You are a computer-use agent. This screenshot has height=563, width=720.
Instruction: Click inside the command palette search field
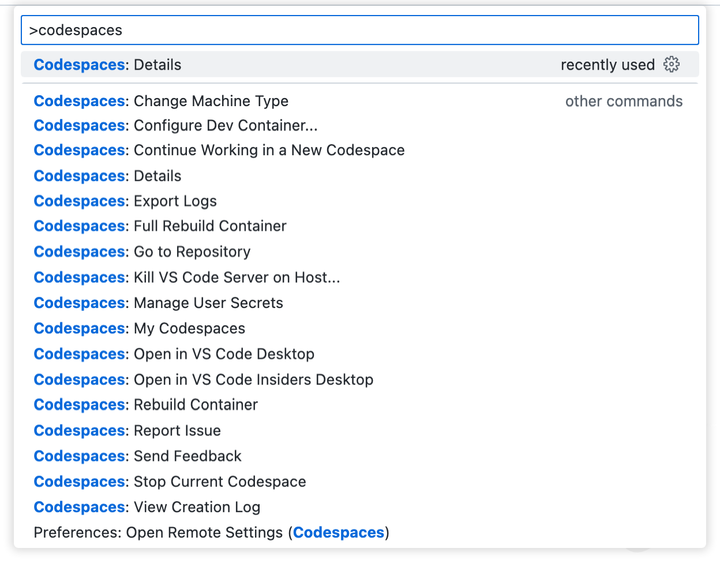pyautogui.click(x=231, y=29)
